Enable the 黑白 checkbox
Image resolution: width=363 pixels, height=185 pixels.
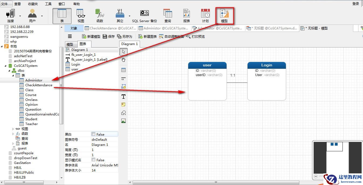(x=93, y=135)
